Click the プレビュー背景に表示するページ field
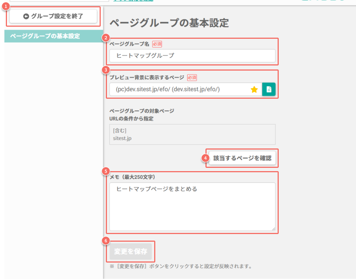Screen dimensions: 356x279 pyautogui.click(x=186, y=89)
